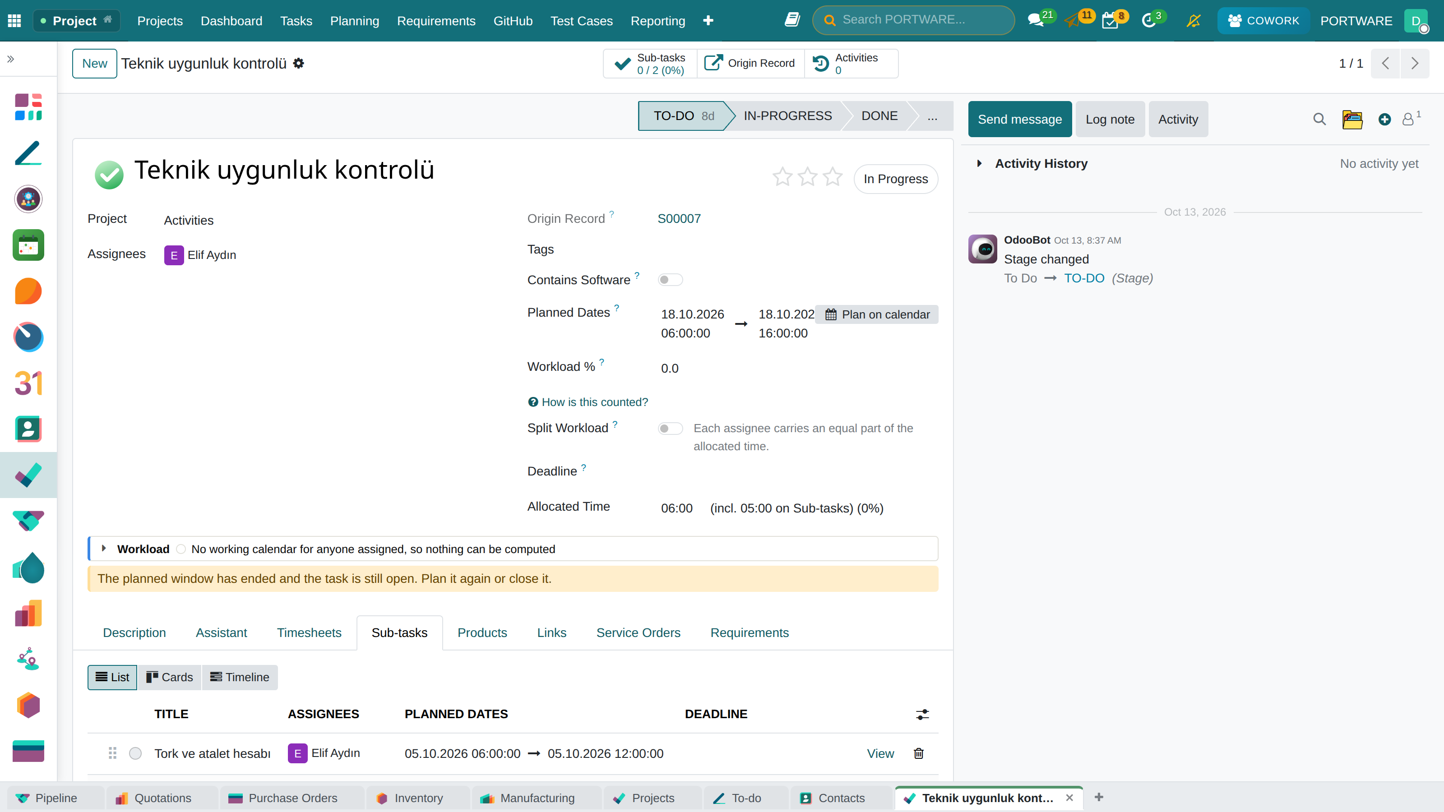Open How is this counted link

(x=588, y=402)
